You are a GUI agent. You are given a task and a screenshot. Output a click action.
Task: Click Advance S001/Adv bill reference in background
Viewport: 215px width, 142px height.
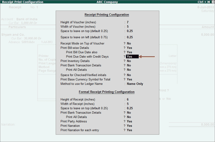pyautogui.click(x=21, y=42)
